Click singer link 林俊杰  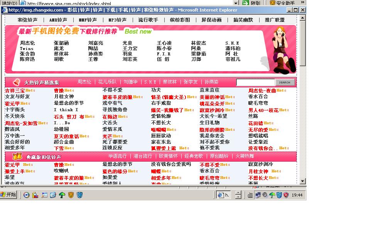pos(199,43)
